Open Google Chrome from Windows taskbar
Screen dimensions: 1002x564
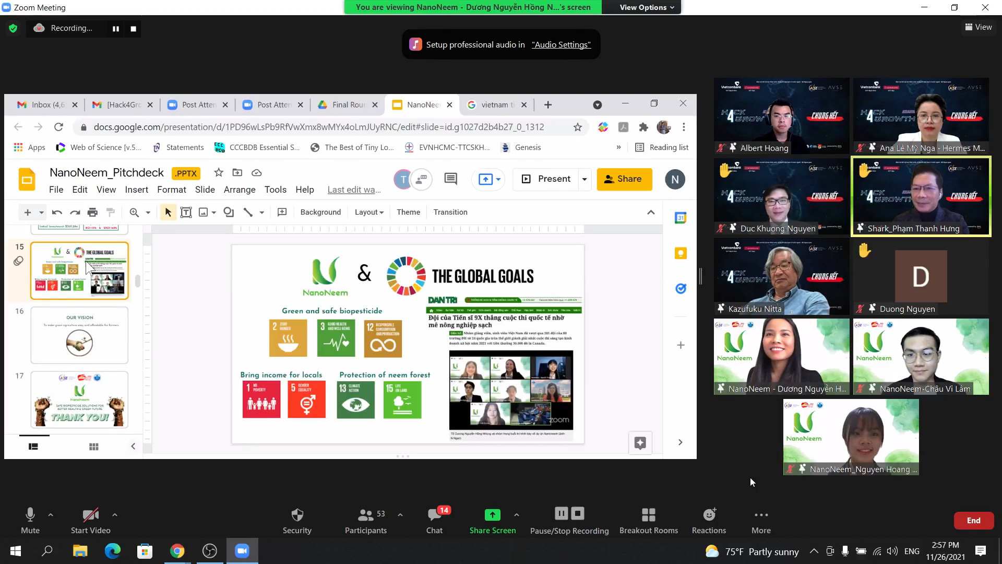[x=177, y=551]
